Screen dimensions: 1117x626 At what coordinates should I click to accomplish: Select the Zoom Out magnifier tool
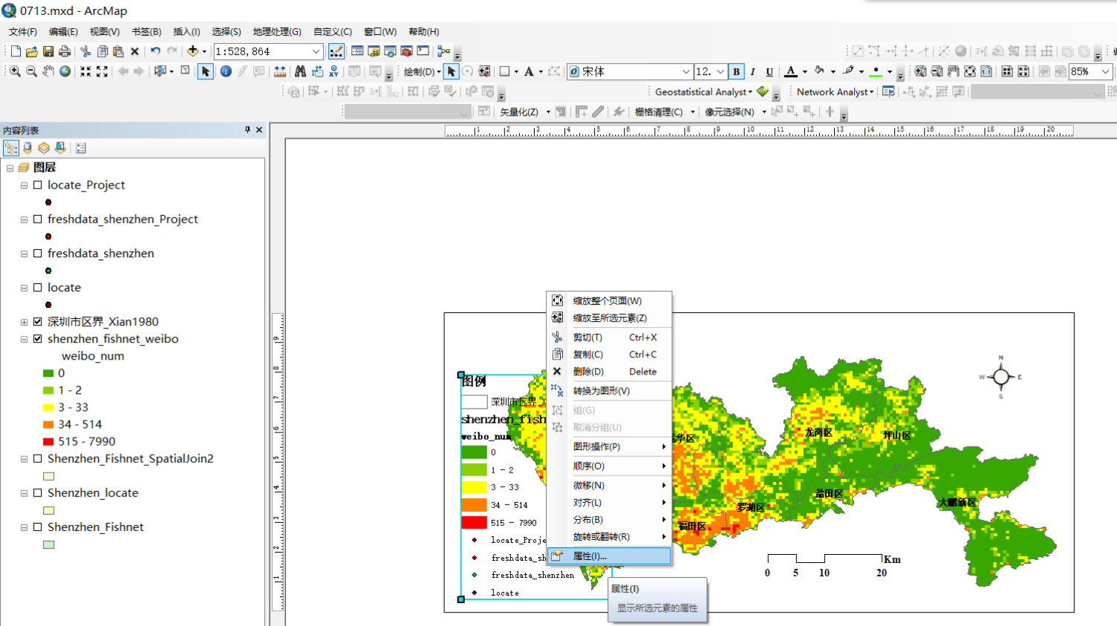coord(31,71)
